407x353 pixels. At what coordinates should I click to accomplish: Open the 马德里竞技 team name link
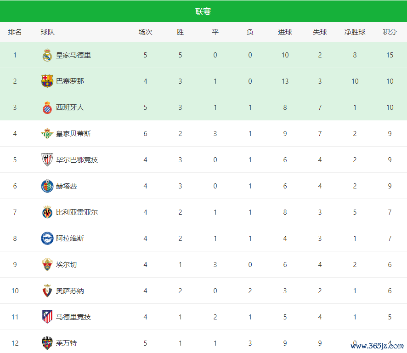[x=73, y=317]
